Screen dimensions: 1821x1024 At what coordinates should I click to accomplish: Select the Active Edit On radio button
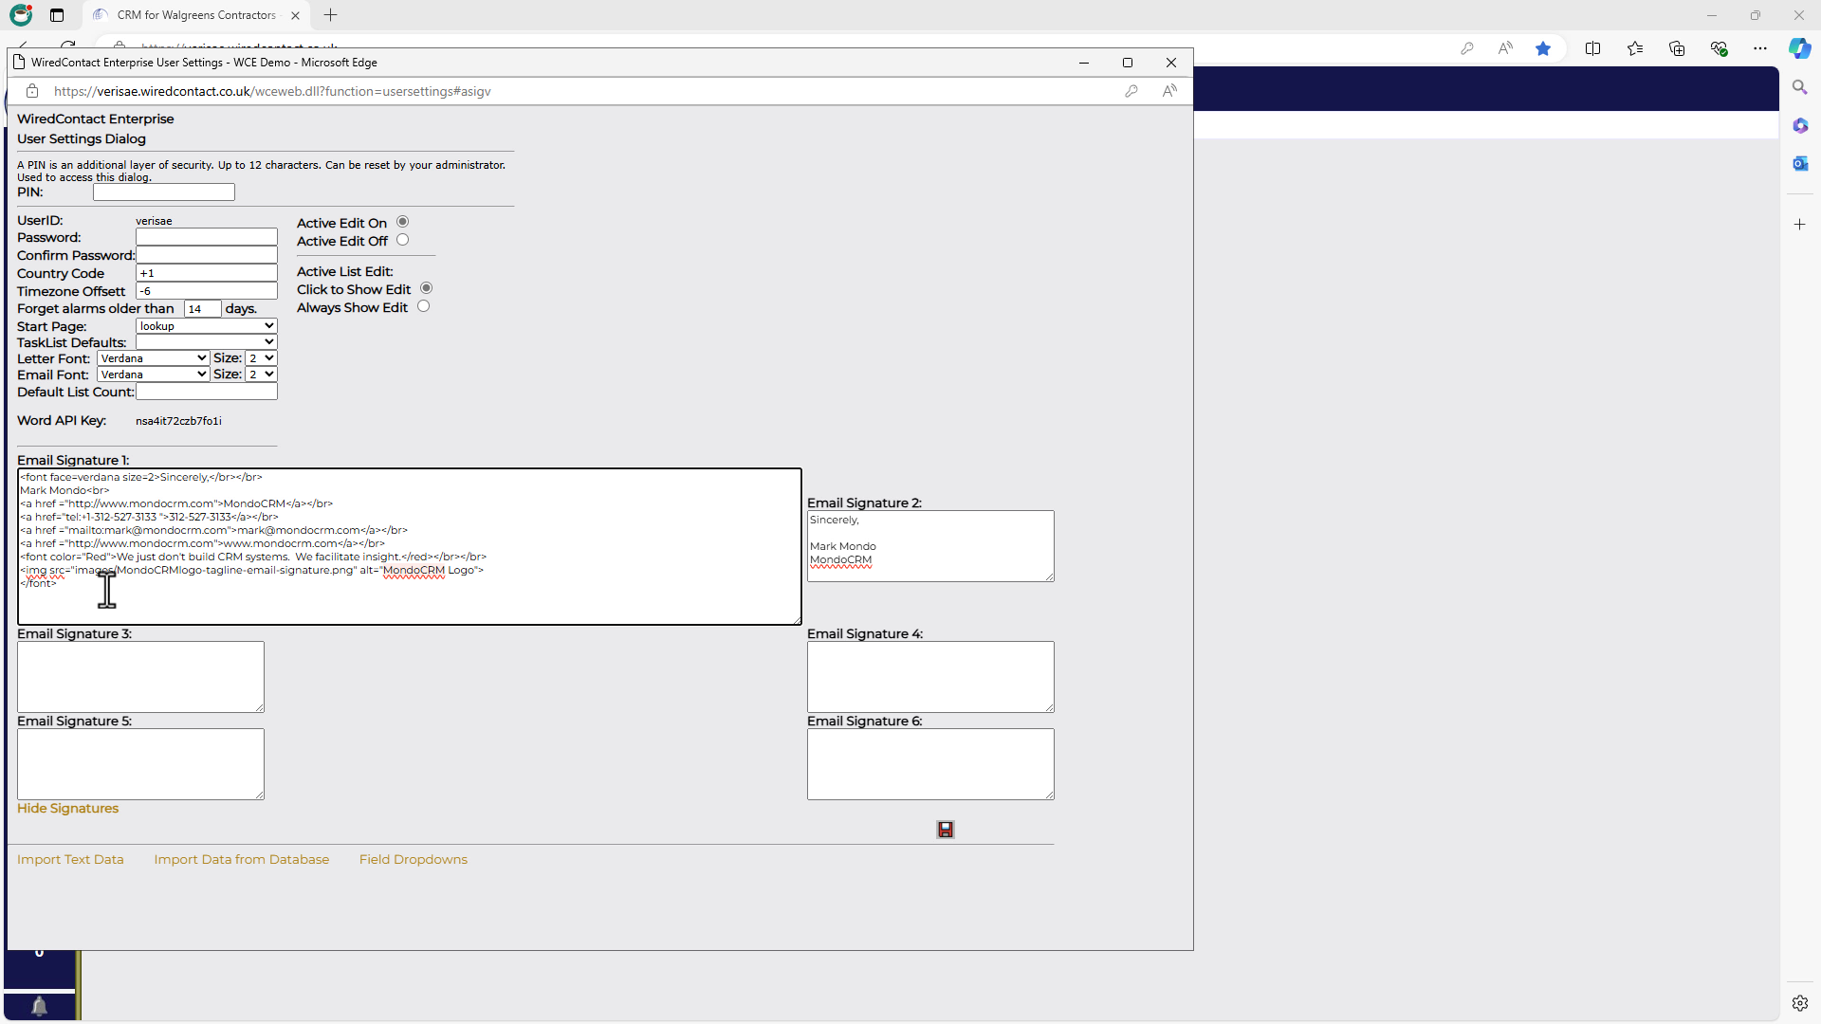tap(403, 222)
